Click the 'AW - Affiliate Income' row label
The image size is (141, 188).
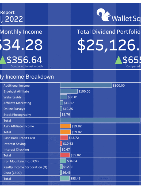(19, 126)
